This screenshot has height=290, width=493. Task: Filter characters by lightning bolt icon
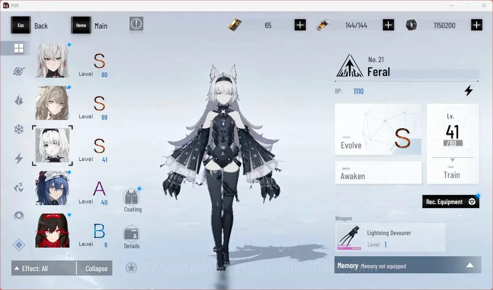19,158
